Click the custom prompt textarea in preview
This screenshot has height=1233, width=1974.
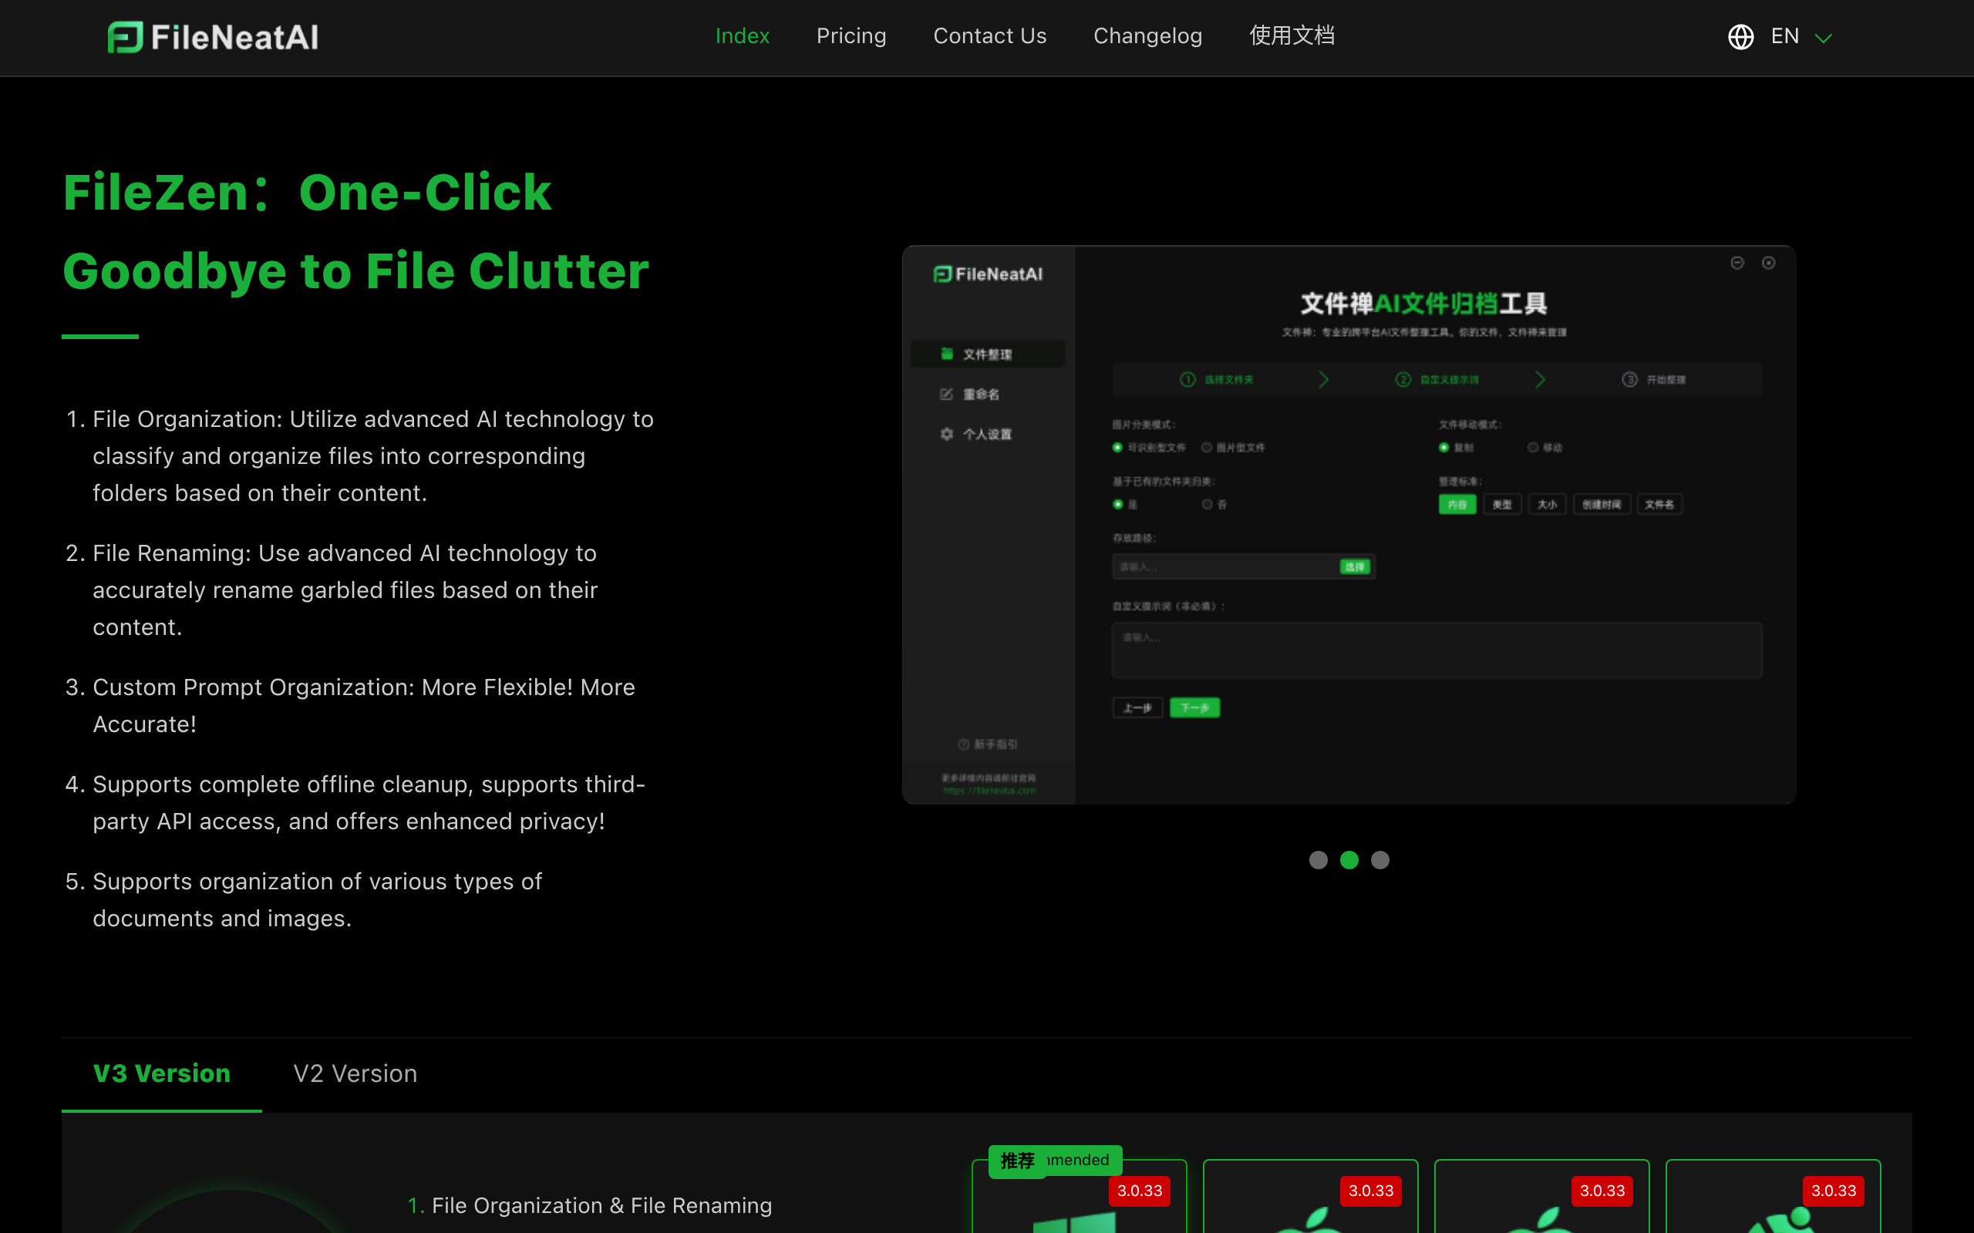[1437, 650]
